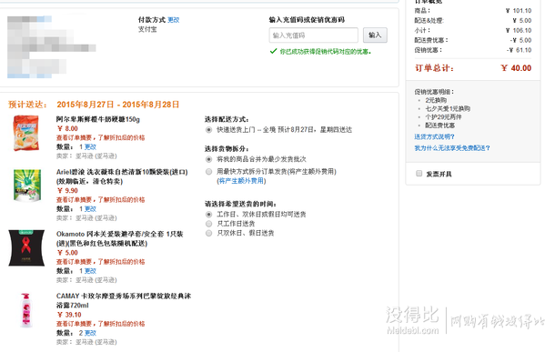Select 用最快方式拆分订单发货 radio

209,172
